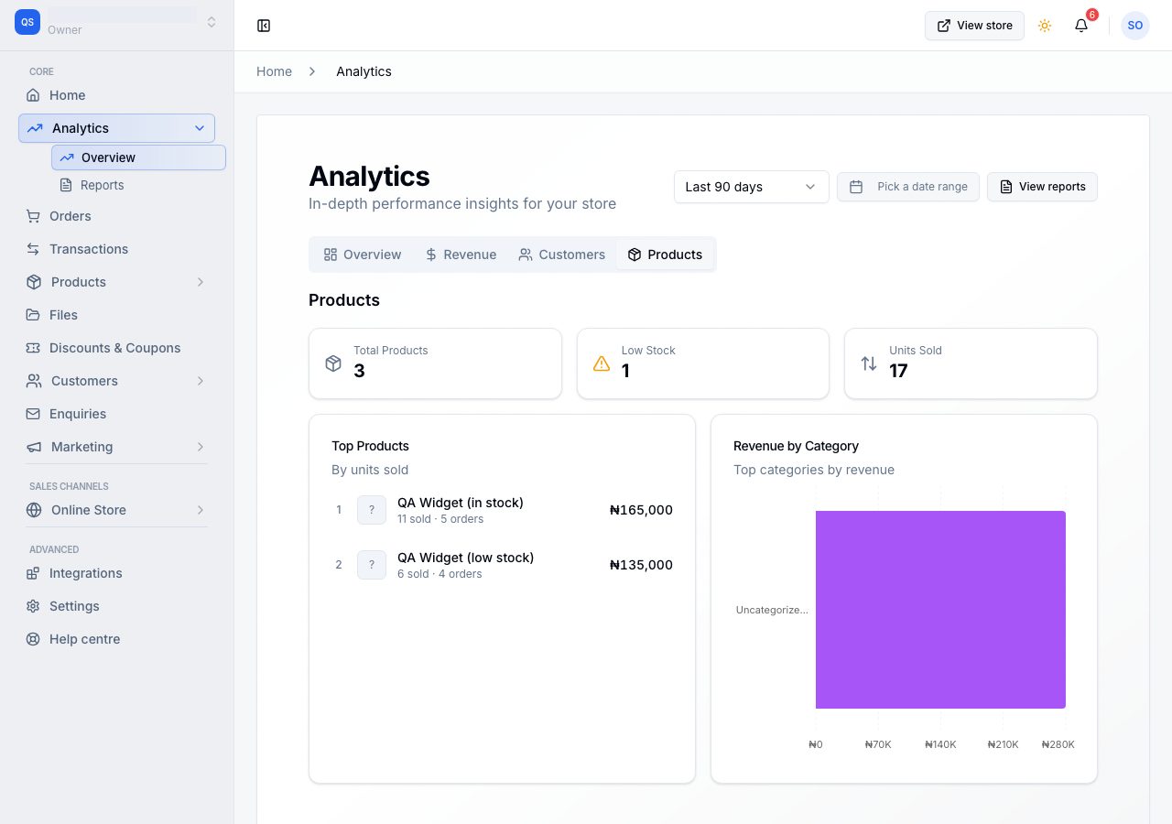Click the Orders cart icon
Image resolution: width=1172 pixels, height=824 pixels.
(x=33, y=216)
